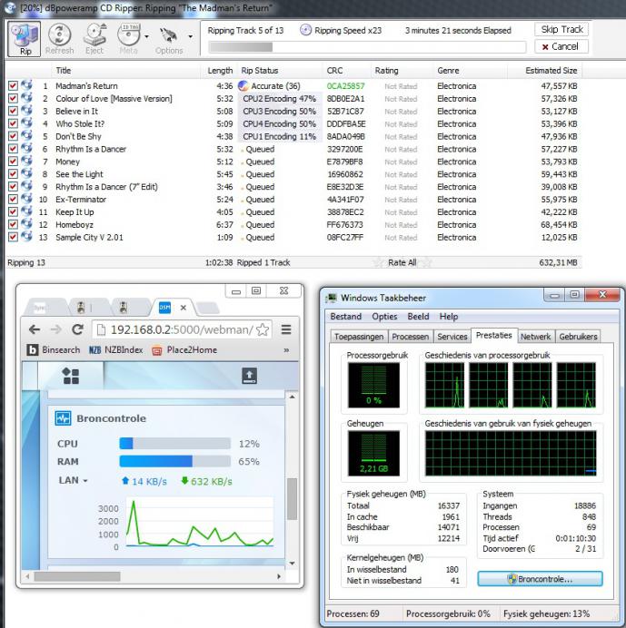
Task: Click the ripping progress bar
Action: point(366,47)
